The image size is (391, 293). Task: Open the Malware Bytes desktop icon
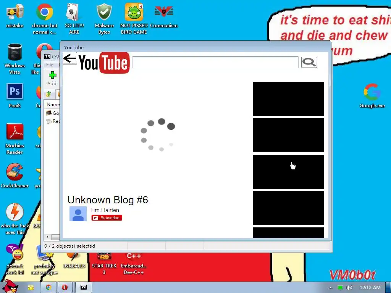[104, 19]
